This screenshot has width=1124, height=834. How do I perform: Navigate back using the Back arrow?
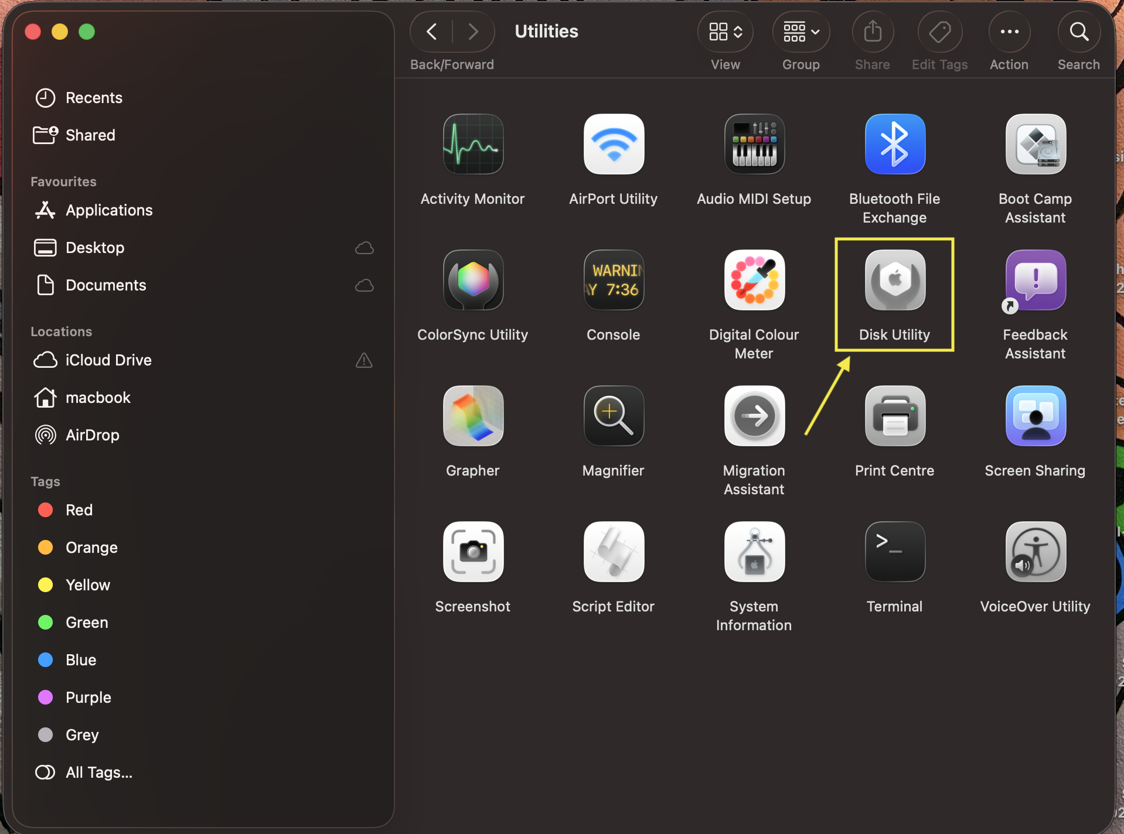point(431,31)
